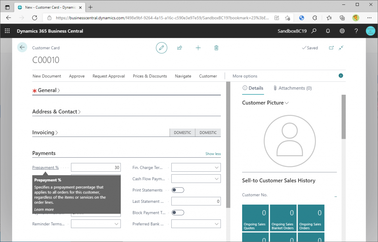
Task: Click the blue information icon
Action: [341, 75]
